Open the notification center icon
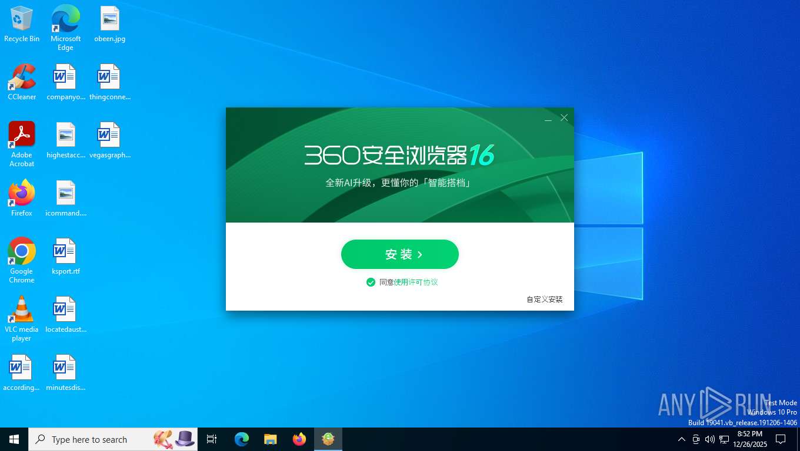Viewport: 800px width, 451px height. click(x=781, y=439)
